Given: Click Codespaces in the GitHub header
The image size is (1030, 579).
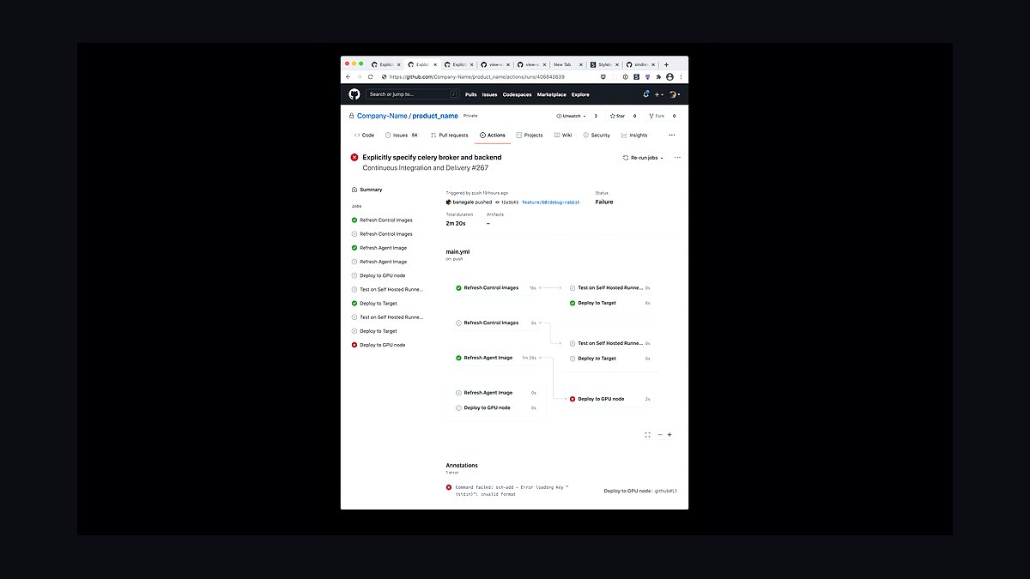Looking at the screenshot, I should (518, 94).
